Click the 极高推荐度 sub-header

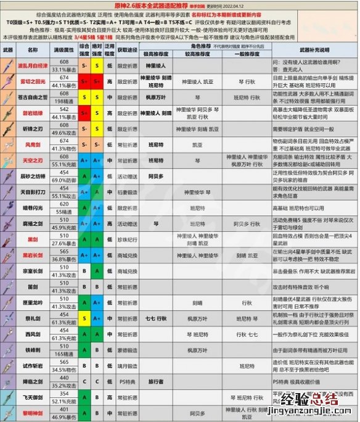(156, 54)
